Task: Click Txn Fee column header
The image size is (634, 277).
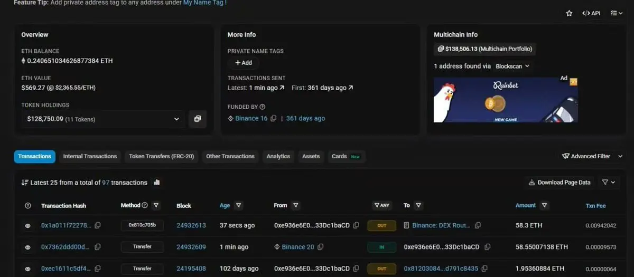Action: click(596, 206)
